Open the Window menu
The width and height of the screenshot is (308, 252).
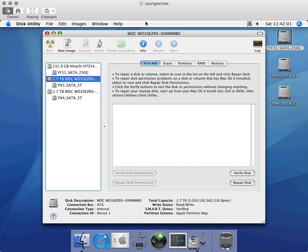100,24
